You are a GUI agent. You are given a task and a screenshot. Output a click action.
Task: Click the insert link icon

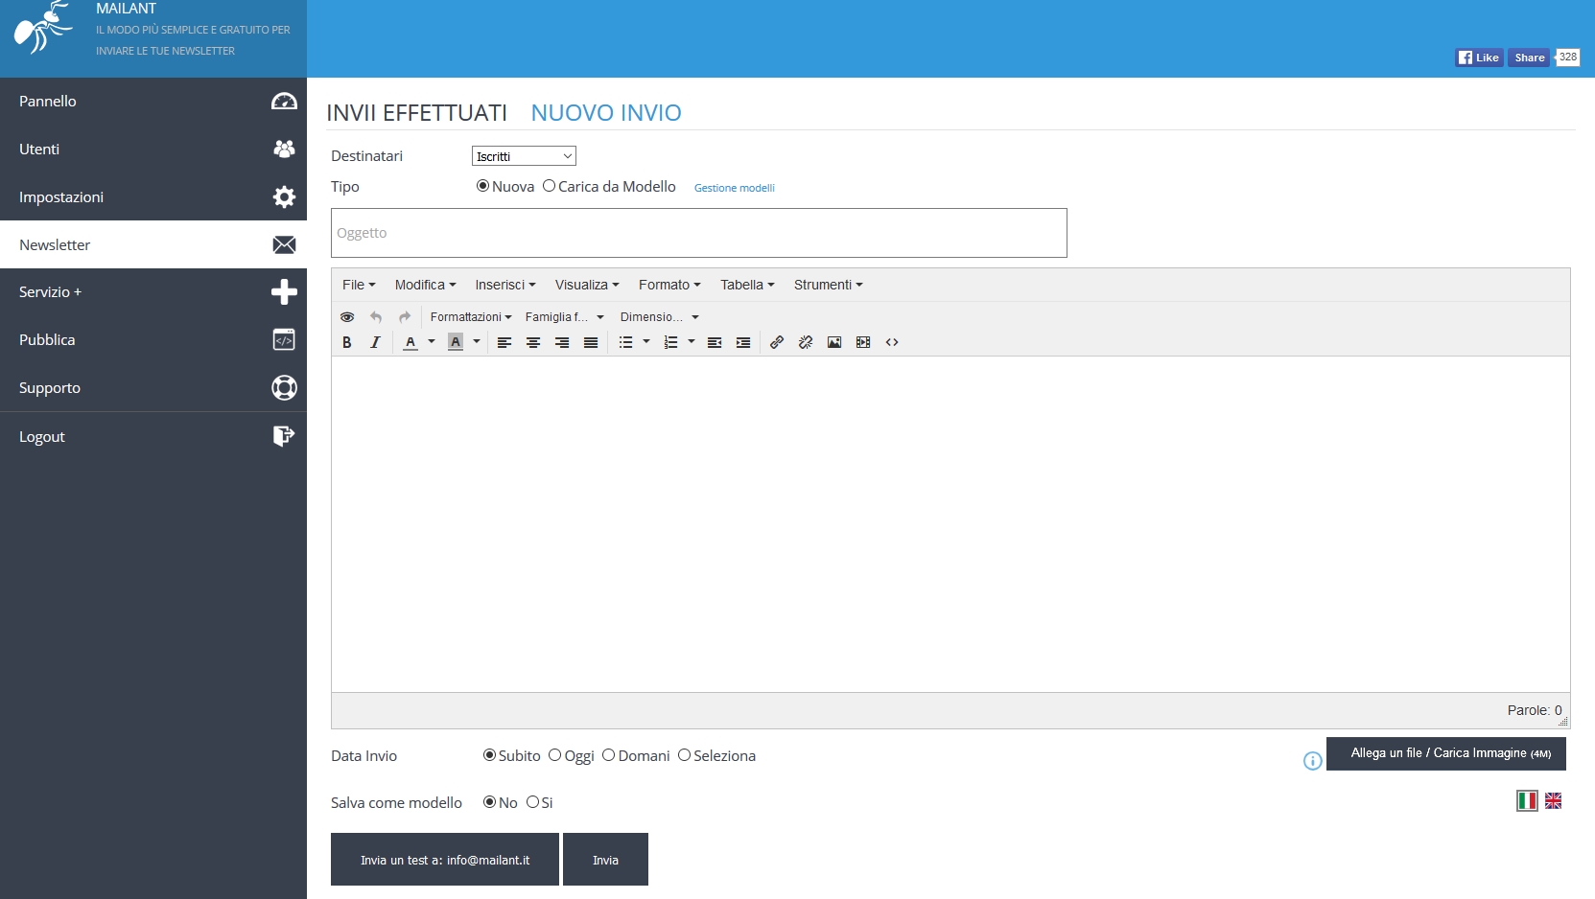click(777, 342)
